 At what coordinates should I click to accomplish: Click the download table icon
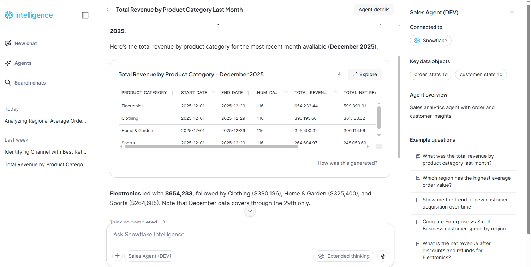pyautogui.click(x=339, y=74)
